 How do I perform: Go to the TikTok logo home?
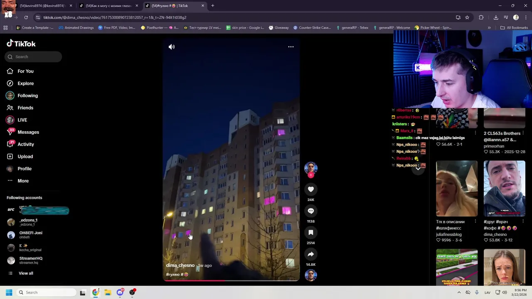[x=21, y=44]
